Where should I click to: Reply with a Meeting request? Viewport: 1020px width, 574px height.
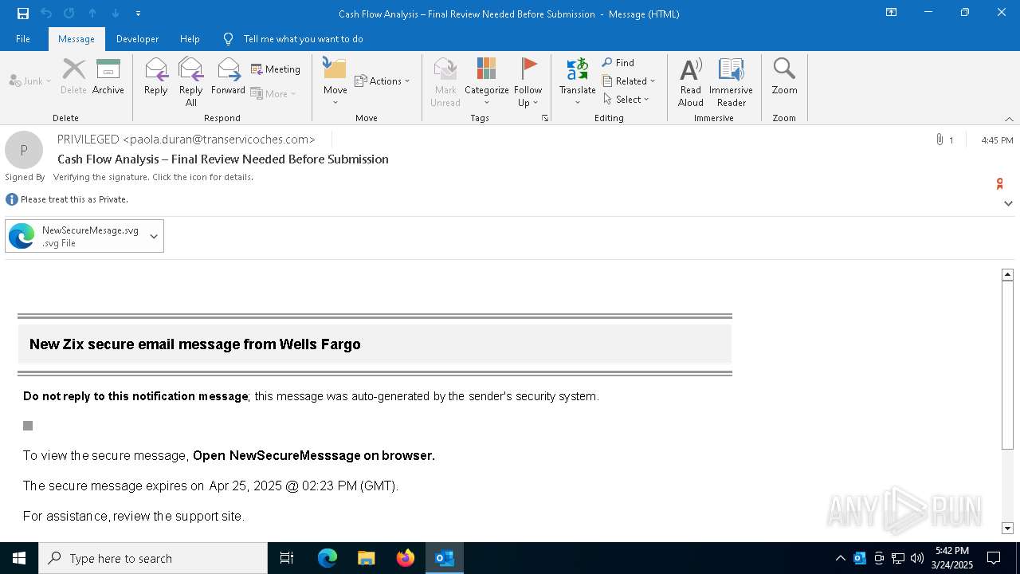coord(276,69)
